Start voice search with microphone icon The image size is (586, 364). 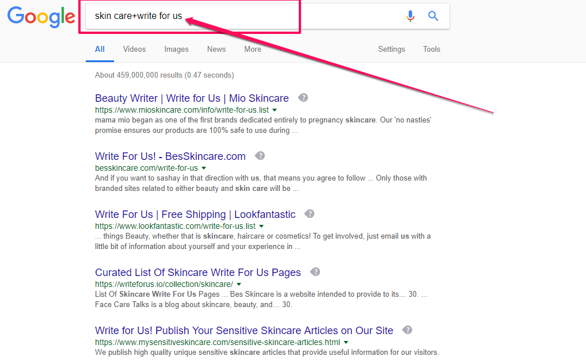tap(410, 16)
